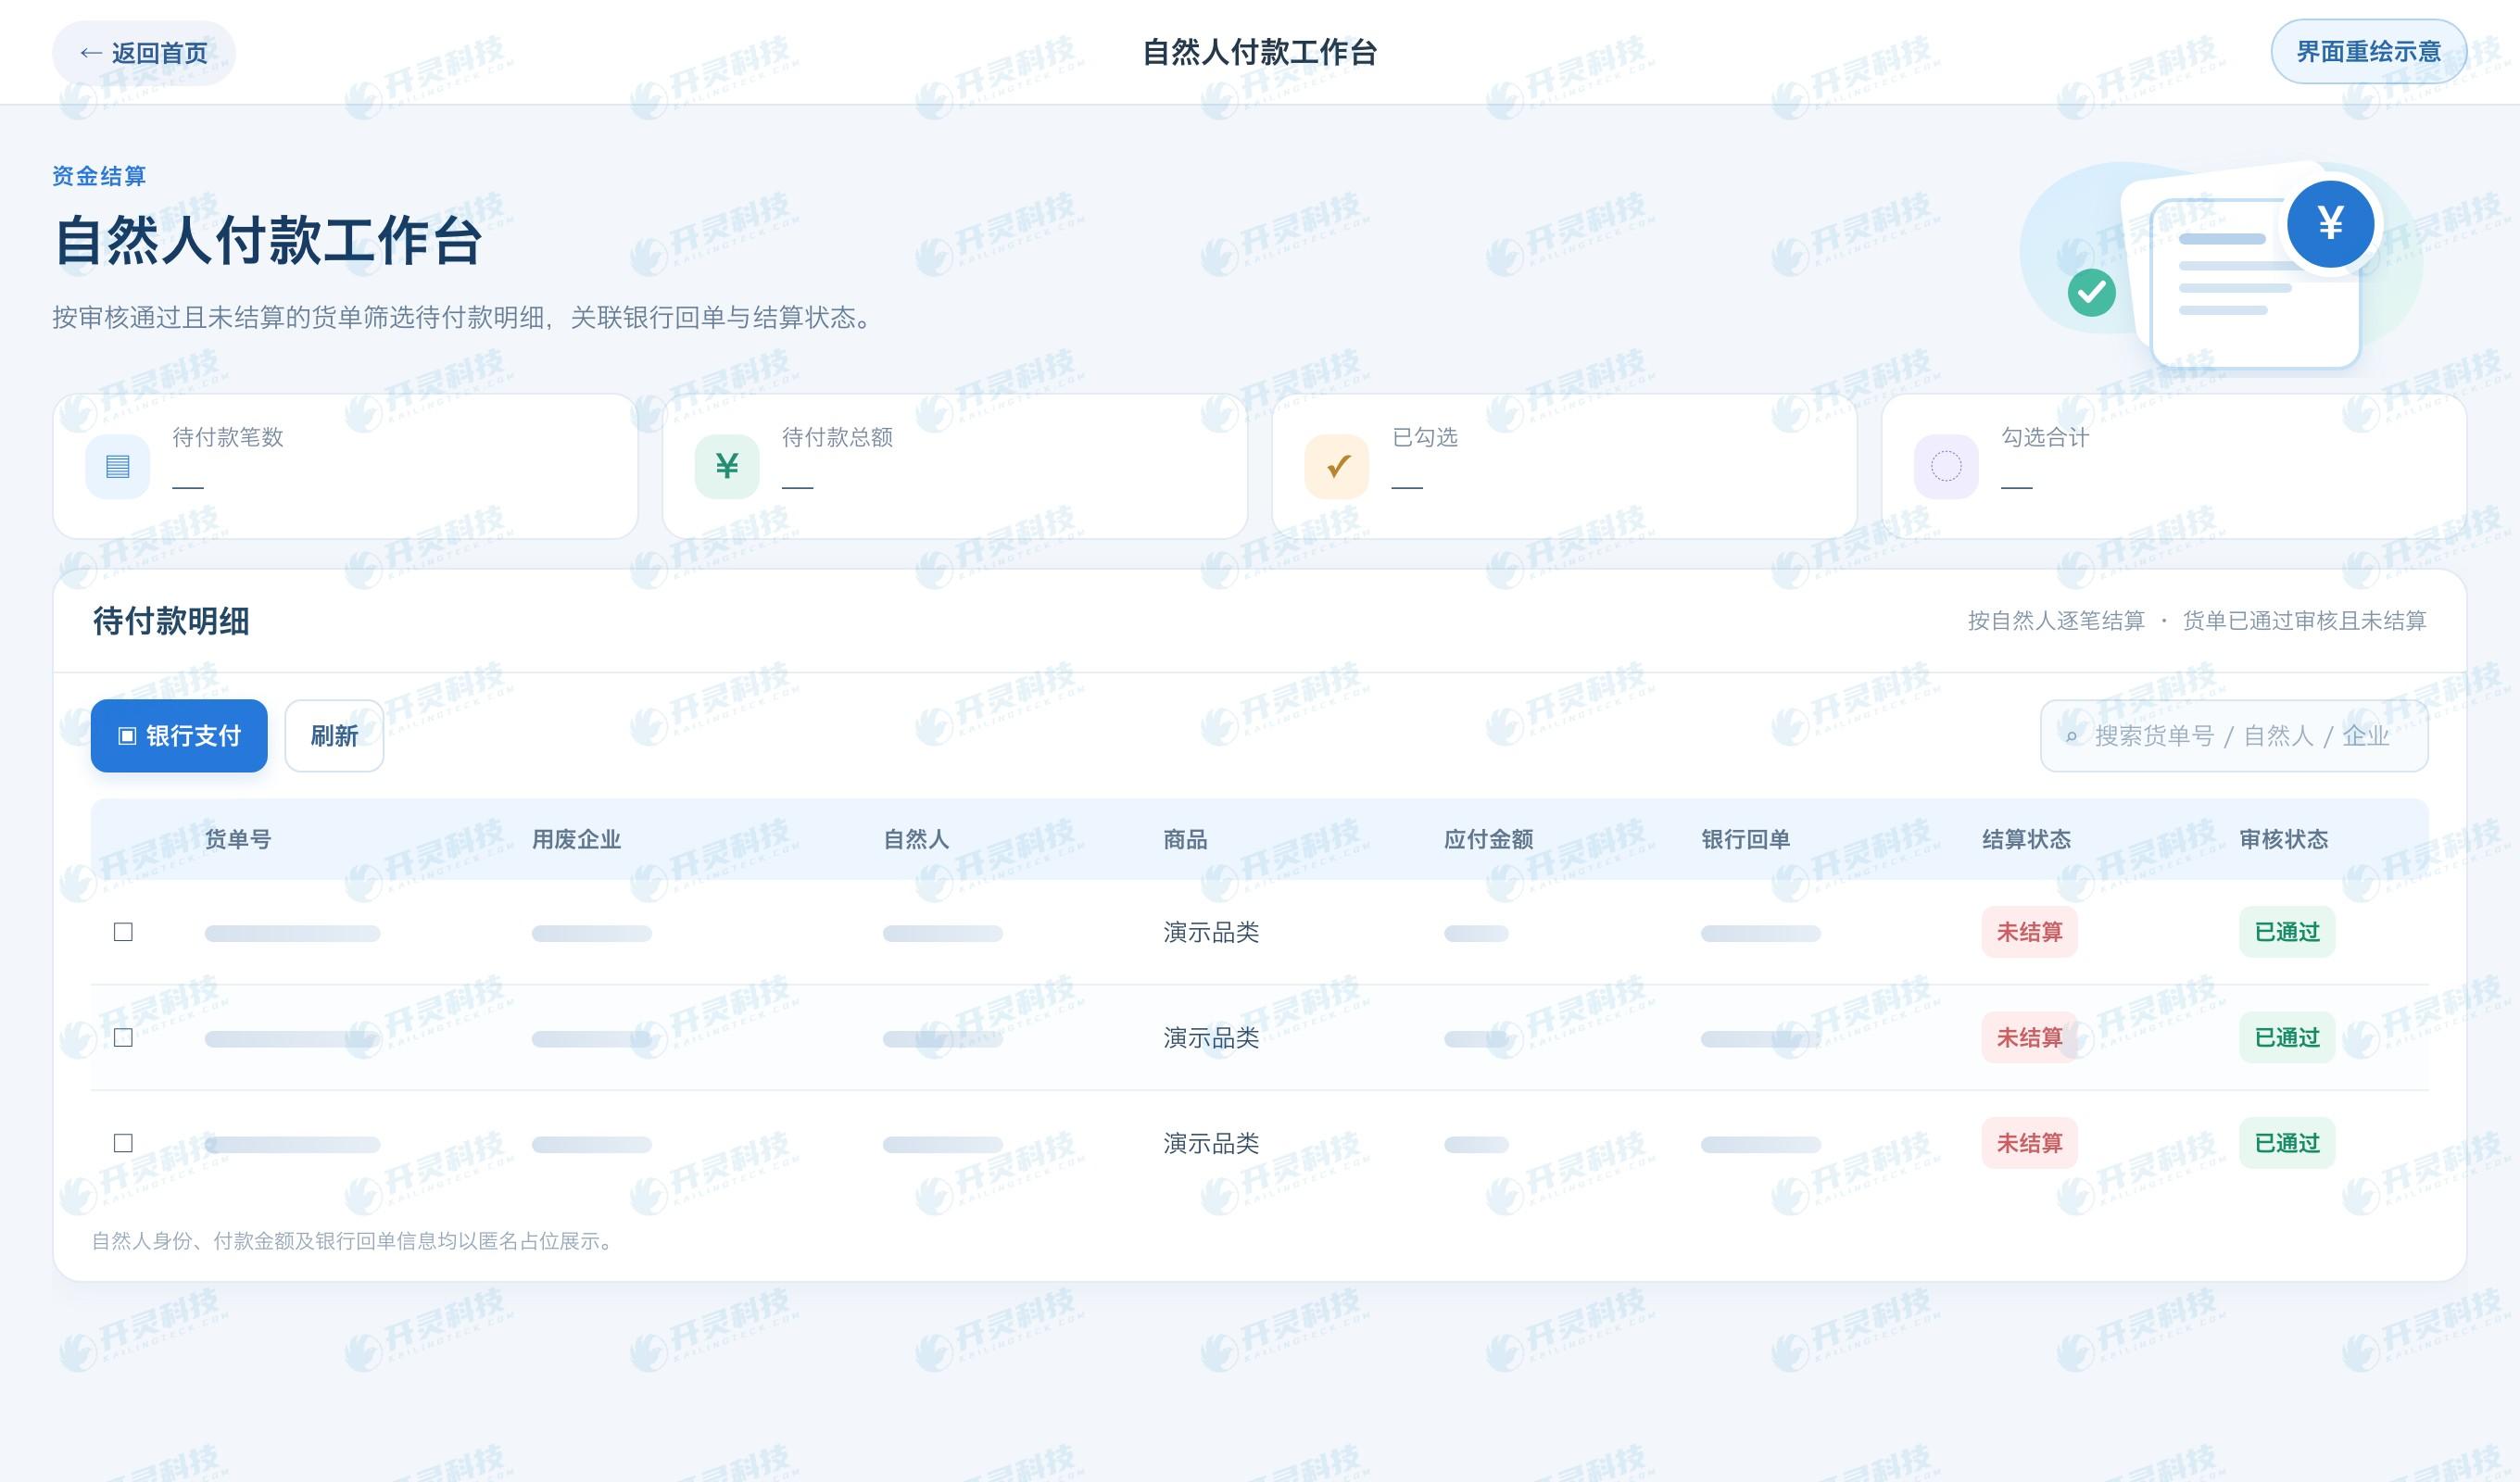Click the 待付款明细 section title
Screen dimensions: 2520x1482
point(171,621)
